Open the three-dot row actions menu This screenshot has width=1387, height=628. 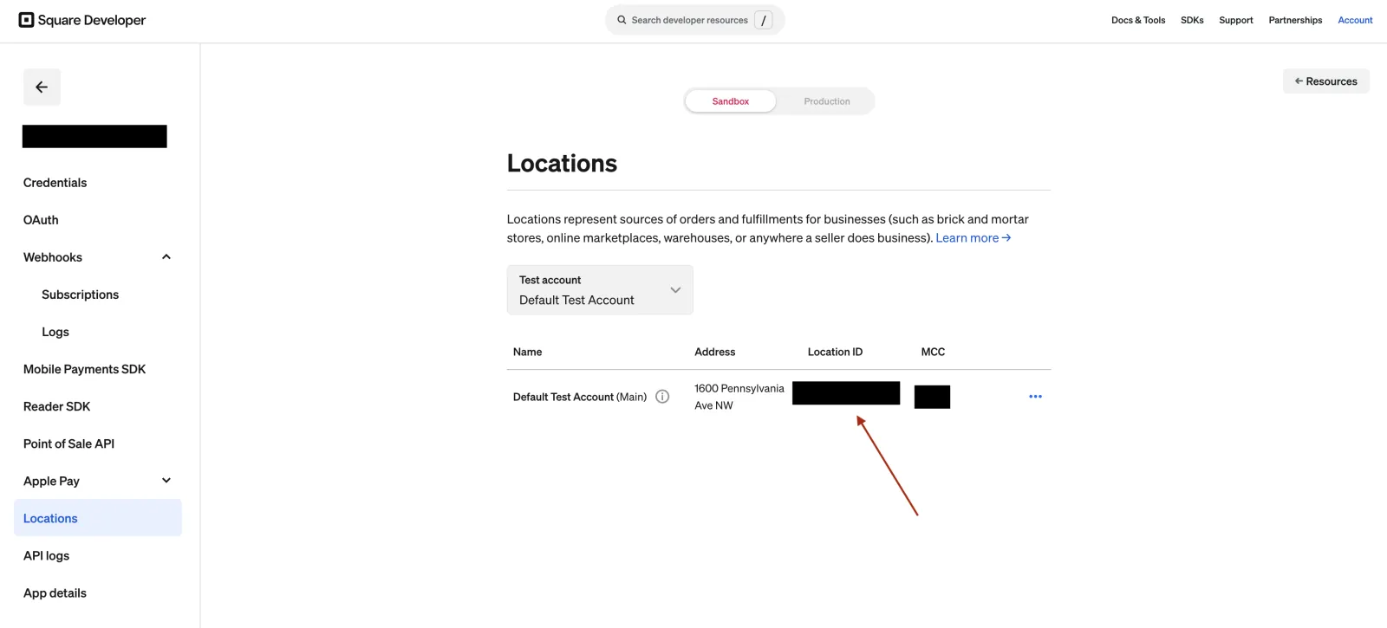tap(1035, 397)
